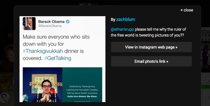Click the blue verified checkmark badge
Viewport: 210px width, 106px height.
pyautogui.click(x=68, y=21)
